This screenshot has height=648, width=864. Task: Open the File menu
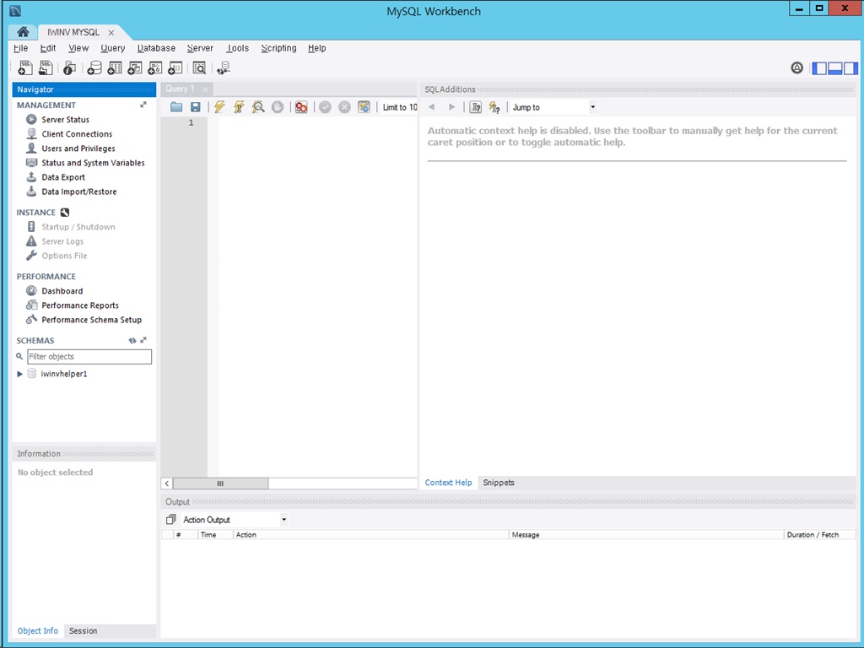pyautogui.click(x=20, y=48)
